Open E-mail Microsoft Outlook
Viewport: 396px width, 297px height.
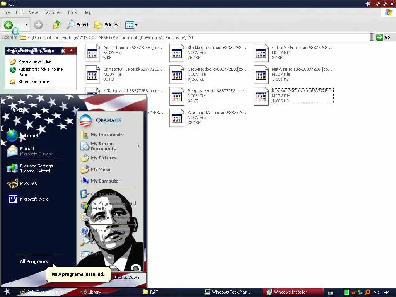click(x=30, y=151)
